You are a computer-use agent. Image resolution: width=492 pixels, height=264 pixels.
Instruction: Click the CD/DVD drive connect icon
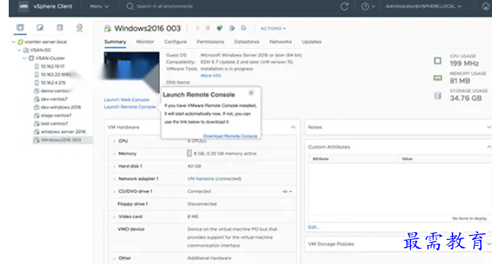tap(284, 191)
